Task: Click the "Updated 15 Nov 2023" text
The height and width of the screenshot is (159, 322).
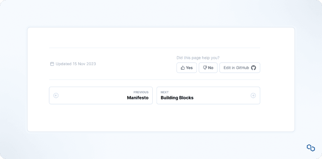Action: pos(76,64)
